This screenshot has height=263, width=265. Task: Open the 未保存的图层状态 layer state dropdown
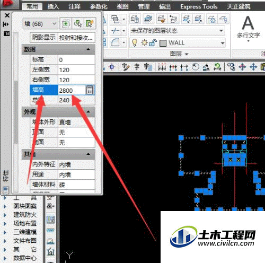point(178,31)
